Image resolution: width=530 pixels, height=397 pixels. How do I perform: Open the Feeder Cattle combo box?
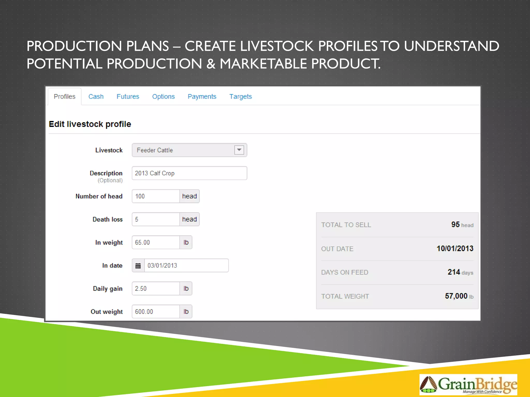184,150
